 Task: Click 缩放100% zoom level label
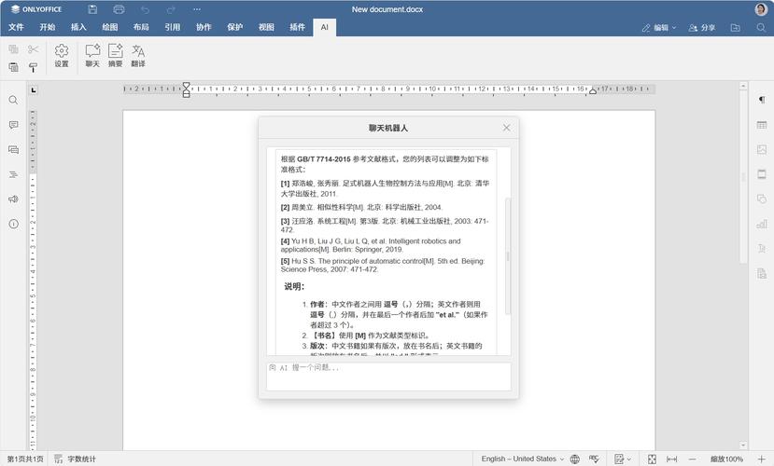coord(726,459)
